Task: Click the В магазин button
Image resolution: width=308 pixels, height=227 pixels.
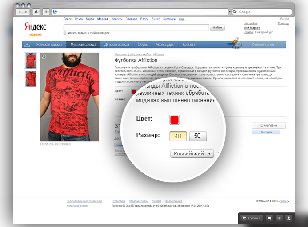Action: pos(269,125)
